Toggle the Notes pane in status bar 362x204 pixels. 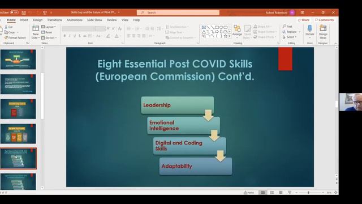tap(249, 193)
